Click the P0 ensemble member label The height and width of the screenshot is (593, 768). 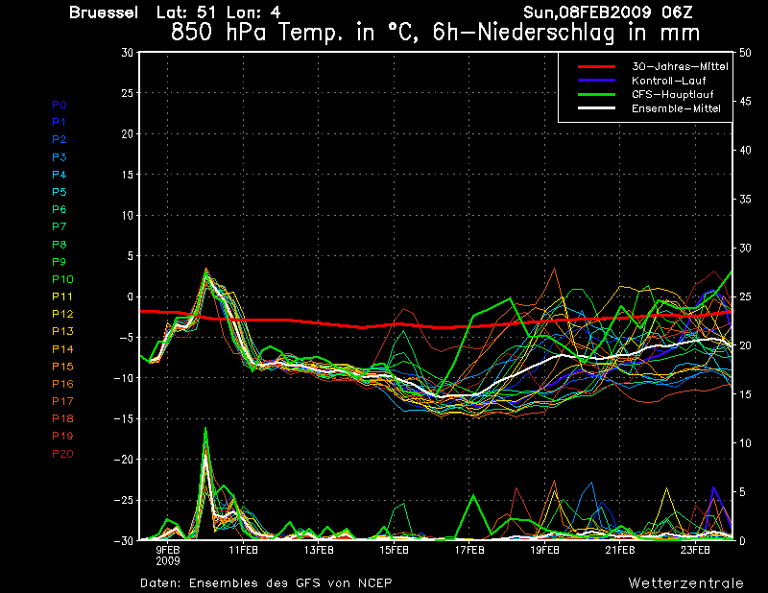pyautogui.click(x=60, y=105)
